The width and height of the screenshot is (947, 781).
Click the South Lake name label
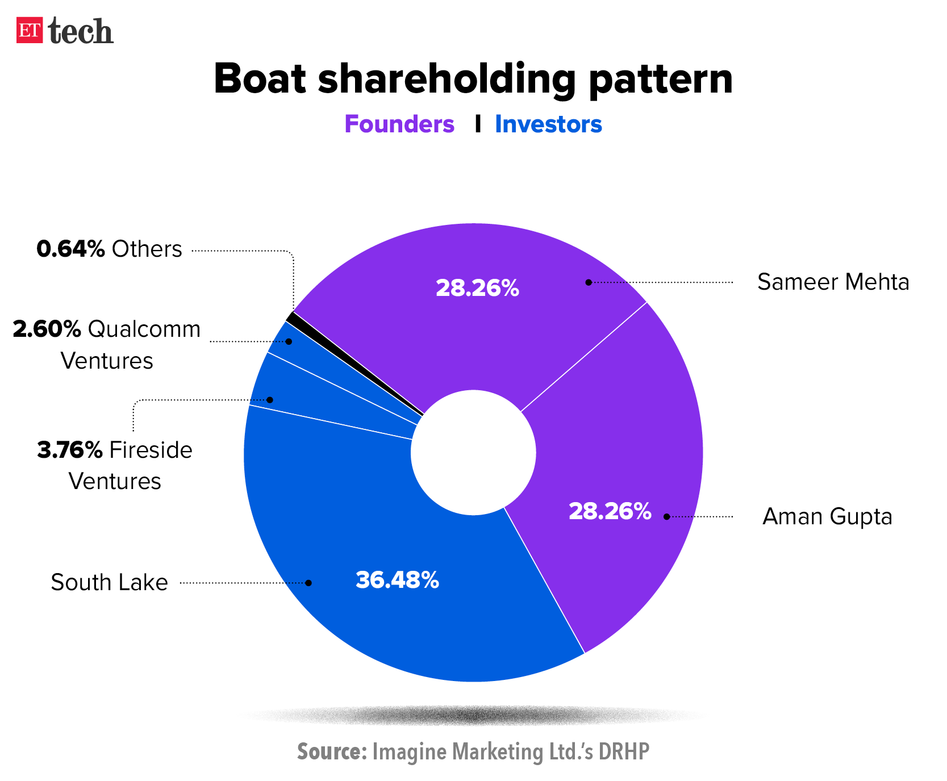[110, 582]
